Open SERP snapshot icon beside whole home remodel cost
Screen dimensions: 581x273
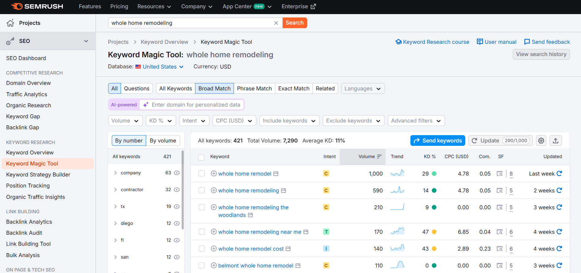(x=288, y=249)
